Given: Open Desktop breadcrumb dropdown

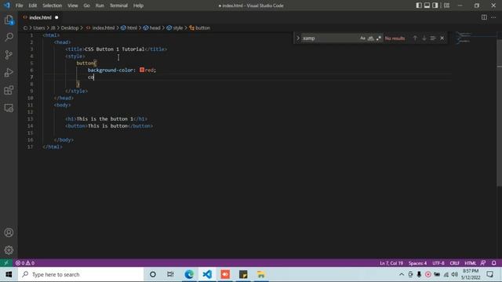Looking at the screenshot, I should 70,28.
